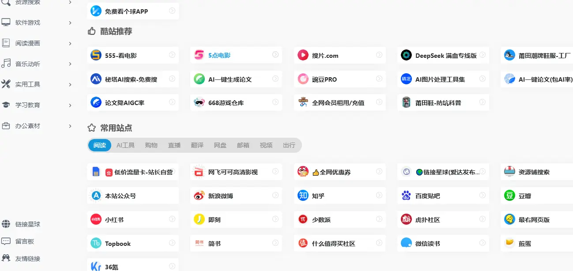573x271 pixels.
Task: Expand the 资源搜索 sidebar chevron
Action: pos(70,3)
